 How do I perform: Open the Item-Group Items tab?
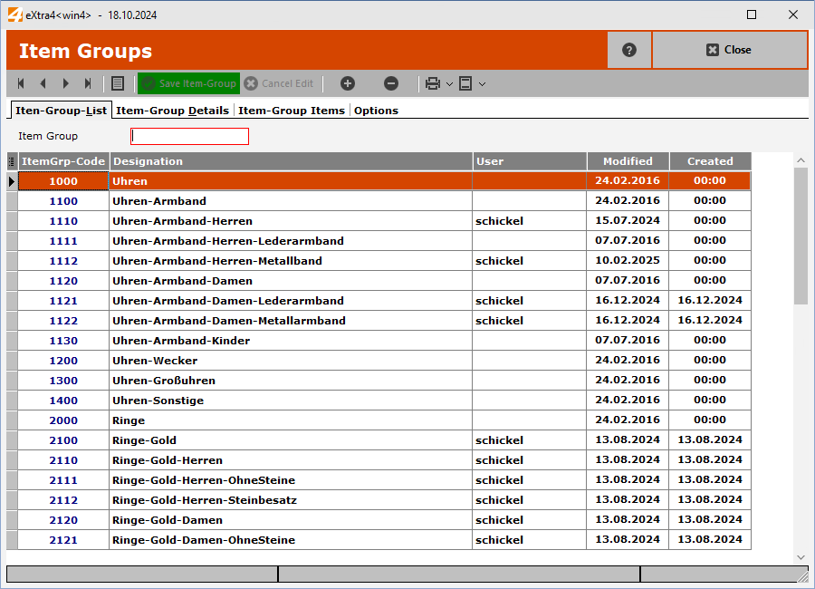pyautogui.click(x=291, y=111)
